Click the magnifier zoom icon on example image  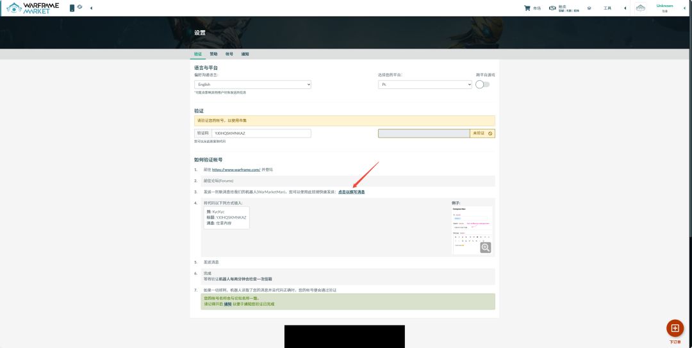coord(486,247)
